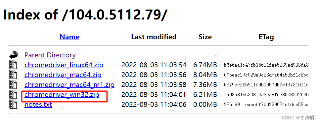Image resolution: width=320 pixels, height=123 pixels.
Task: Click the Index of /104.0.5112.79/ heading
Action: 85,15
